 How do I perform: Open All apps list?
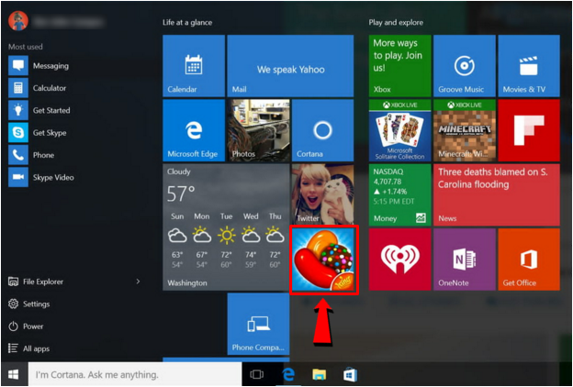click(37, 348)
